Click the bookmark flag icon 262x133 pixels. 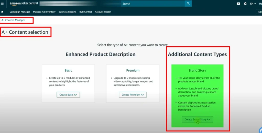[2, 12]
